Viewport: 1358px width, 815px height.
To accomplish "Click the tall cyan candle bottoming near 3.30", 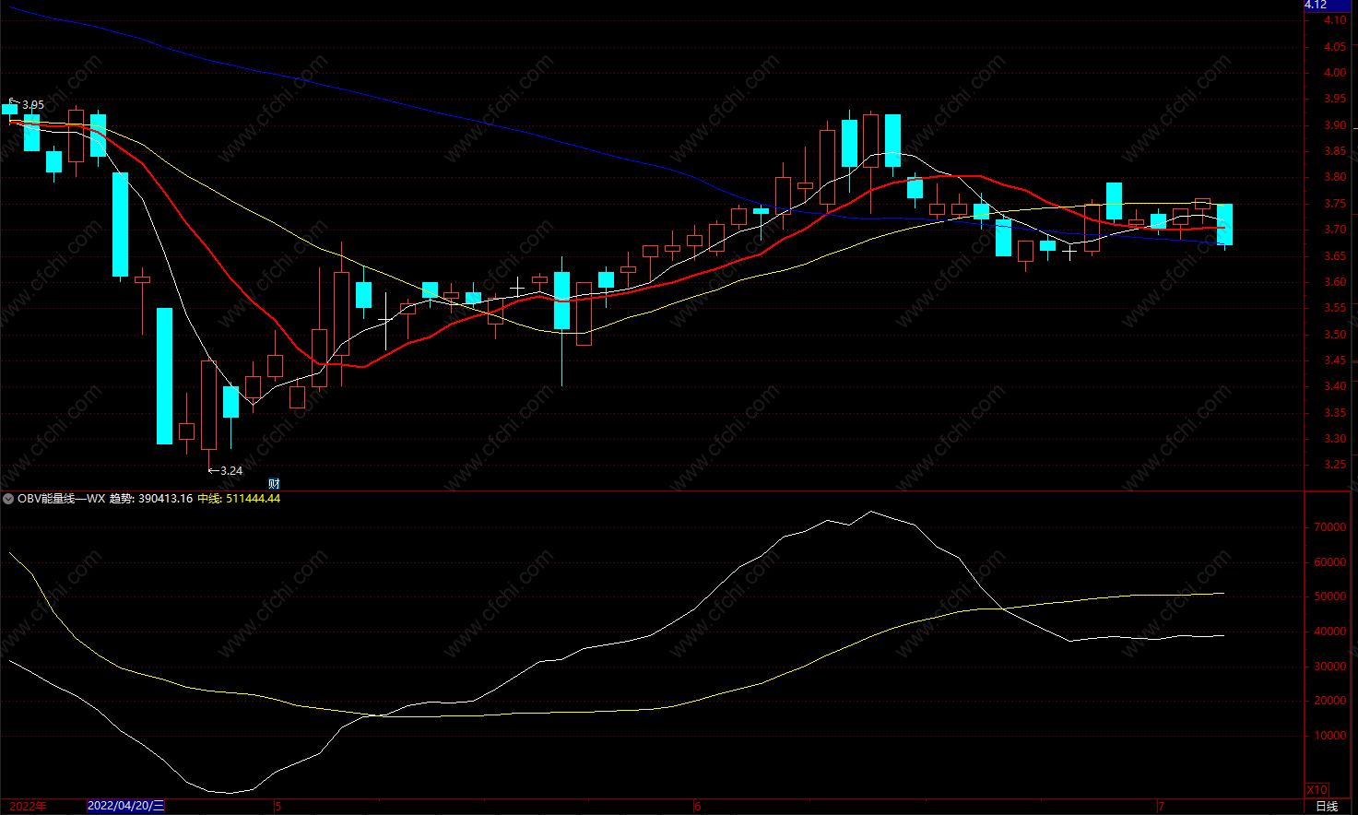I will tap(164, 376).
